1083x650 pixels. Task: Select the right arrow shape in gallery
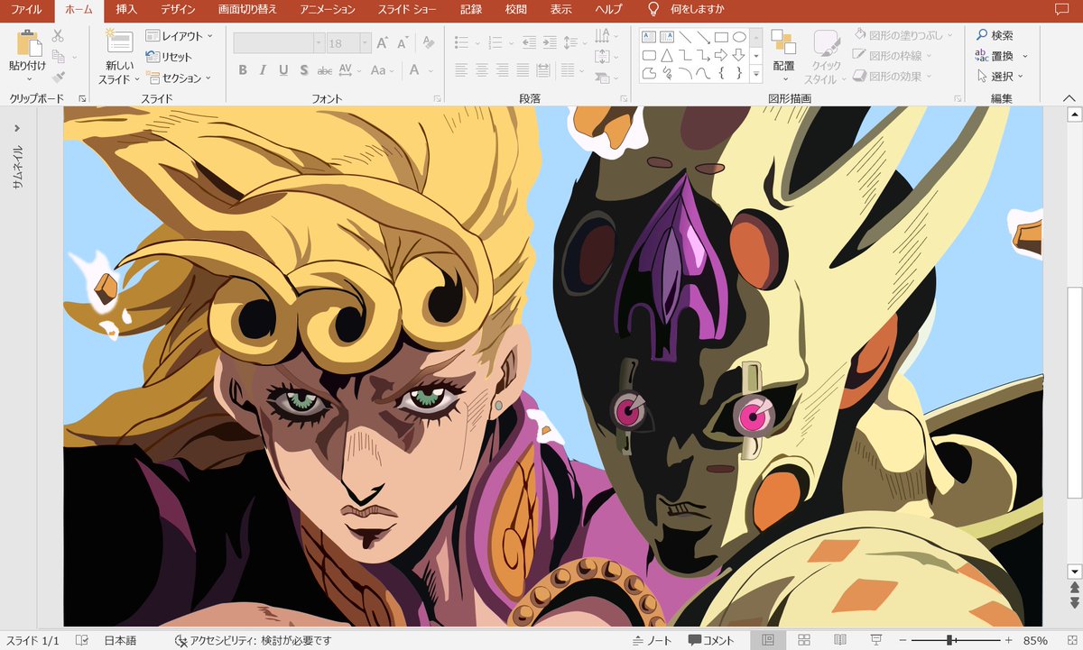coord(721,56)
